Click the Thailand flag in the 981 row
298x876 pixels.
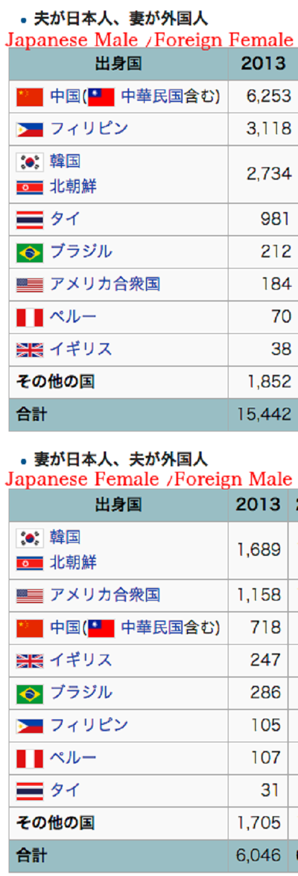[30, 220]
